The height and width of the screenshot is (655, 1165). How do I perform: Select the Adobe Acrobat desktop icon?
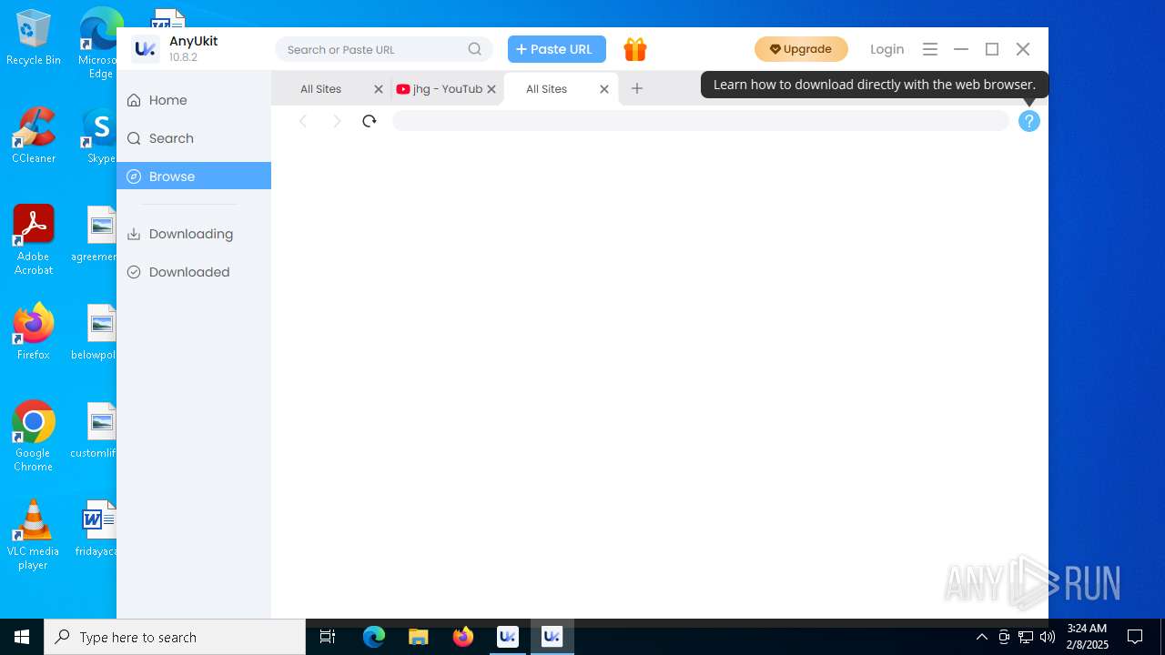tap(34, 240)
